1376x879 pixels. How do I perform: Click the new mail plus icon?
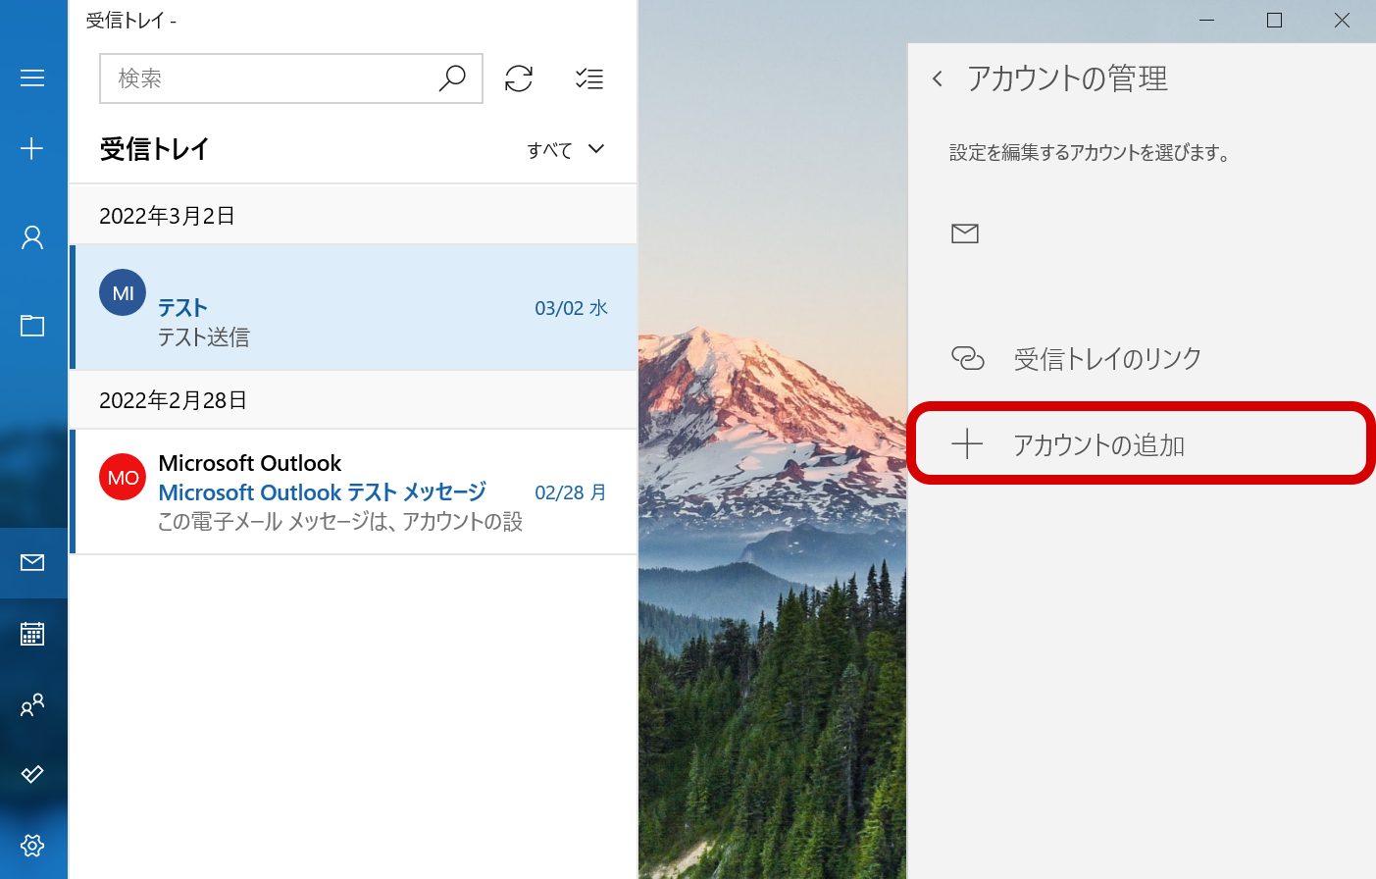pyautogui.click(x=32, y=148)
